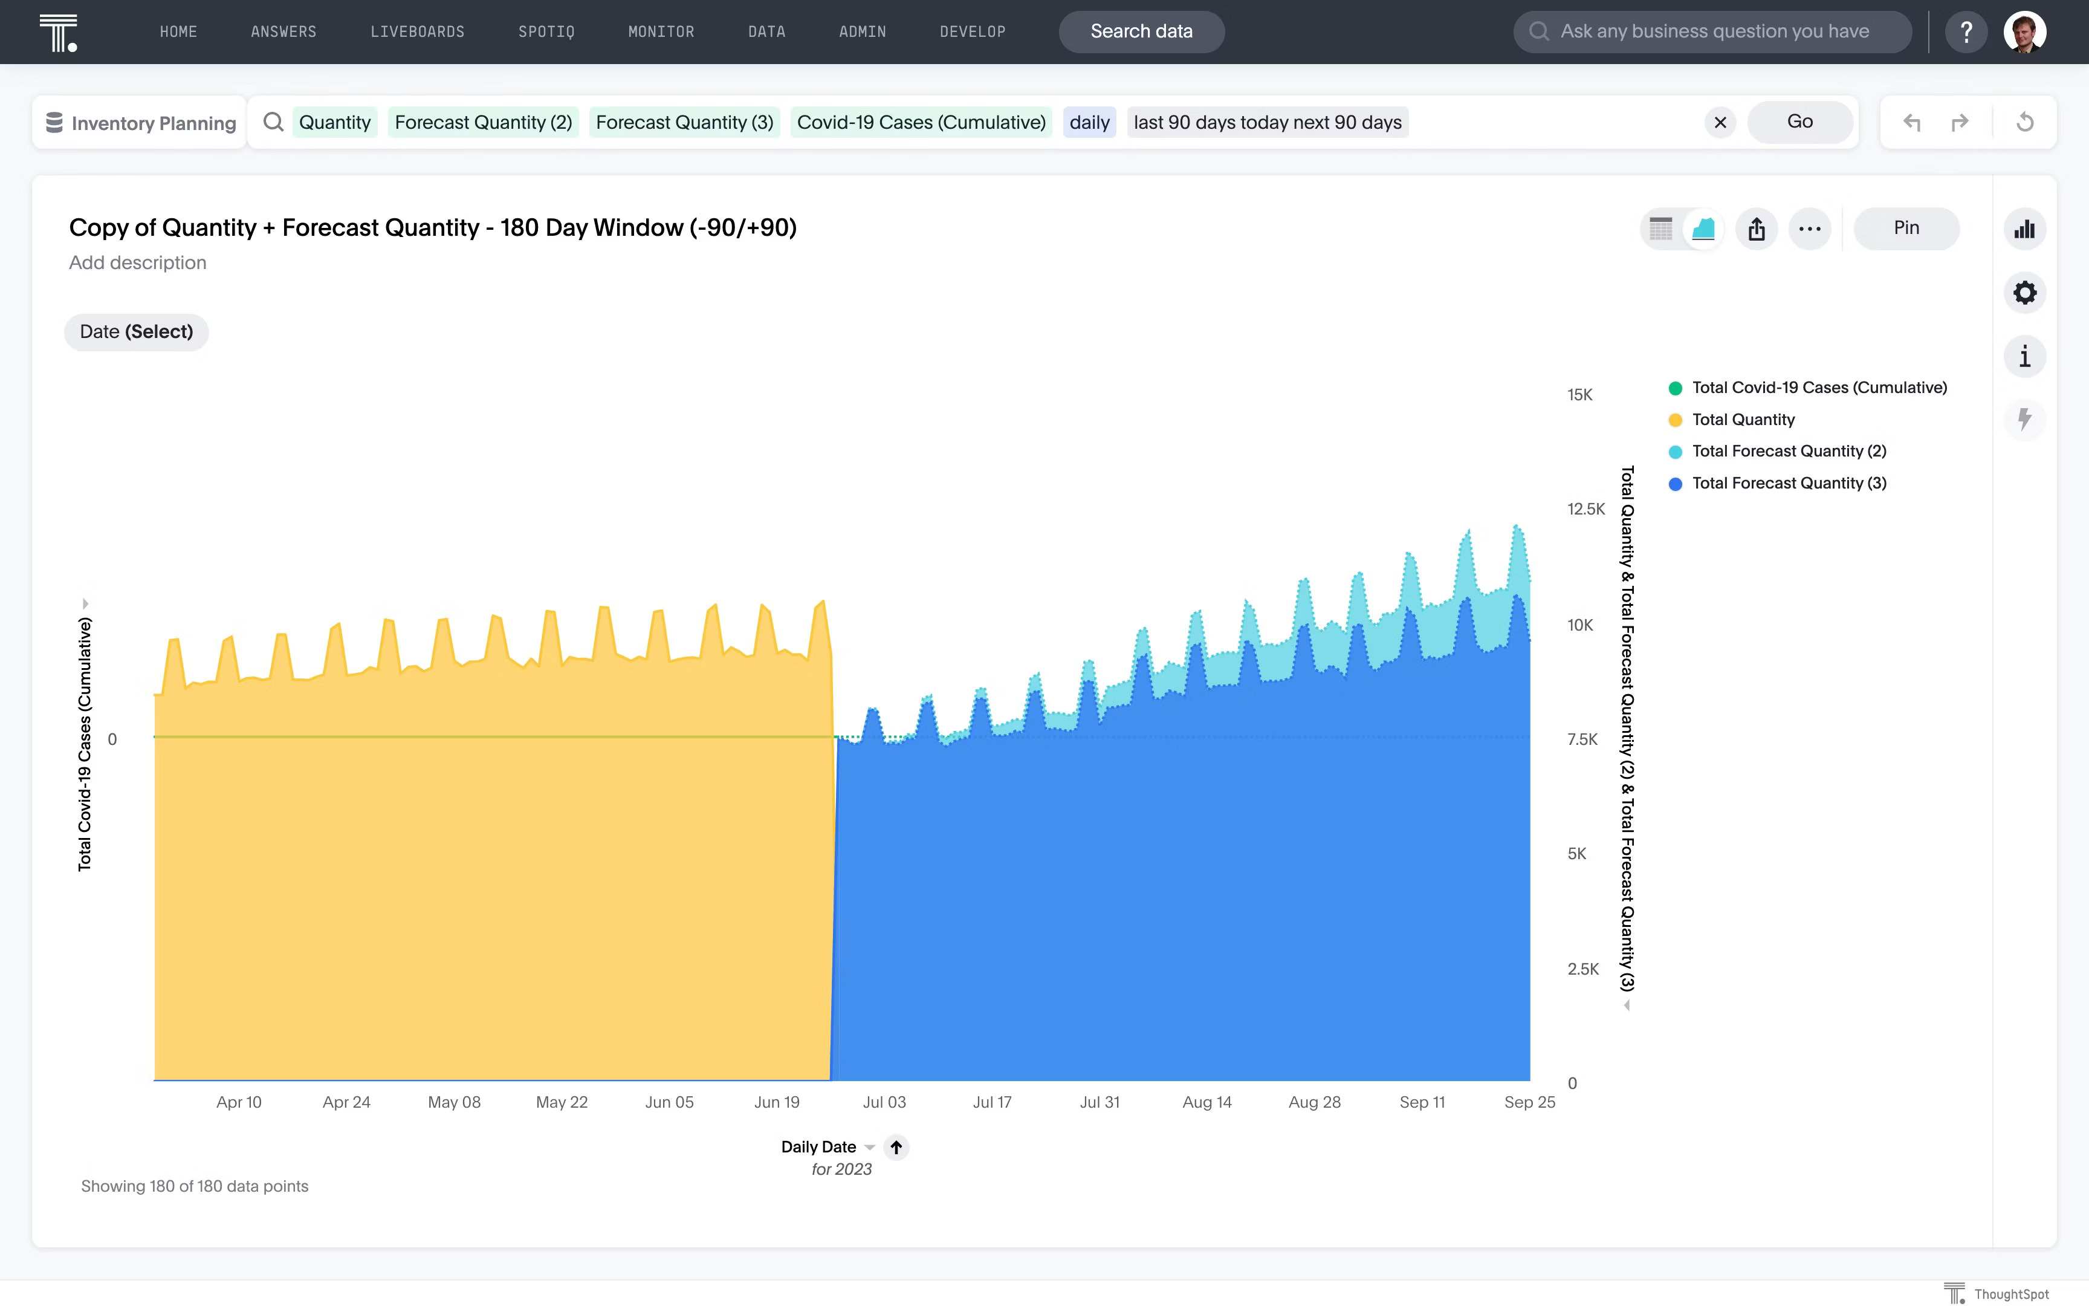
Task: Click the 12.5K right axis tick label
Action: pyautogui.click(x=1585, y=510)
